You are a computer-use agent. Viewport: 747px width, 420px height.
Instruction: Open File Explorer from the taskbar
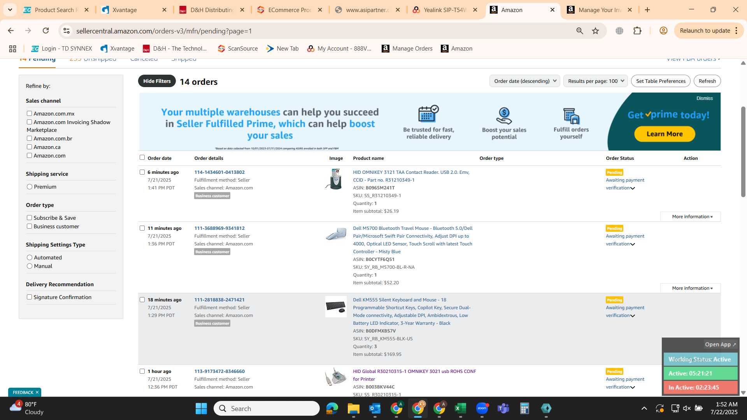[x=353, y=408]
